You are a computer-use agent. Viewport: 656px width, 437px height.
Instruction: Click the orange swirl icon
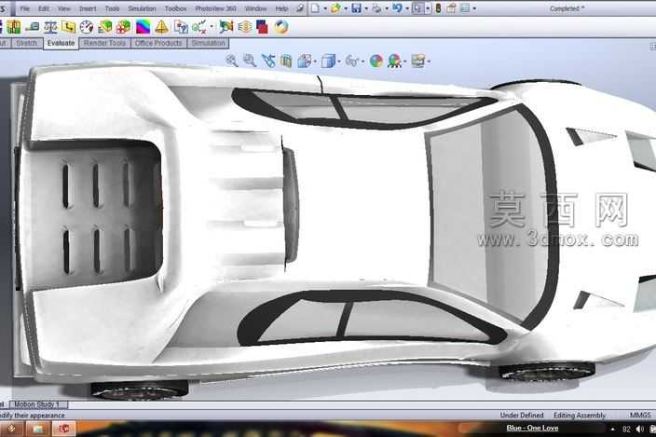pos(281,27)
